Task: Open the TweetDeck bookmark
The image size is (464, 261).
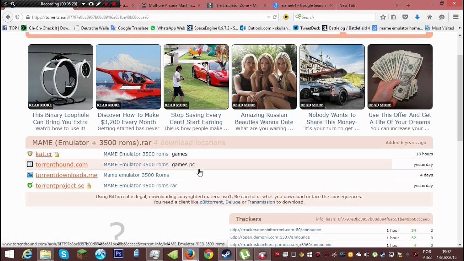Action: point(307,28)
